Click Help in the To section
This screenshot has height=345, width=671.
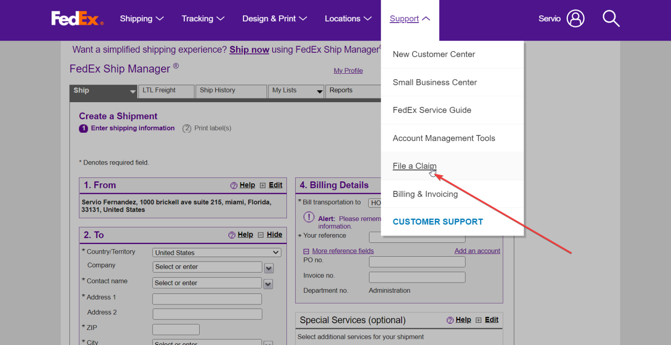pyautogui.click(x=245, y=234)
